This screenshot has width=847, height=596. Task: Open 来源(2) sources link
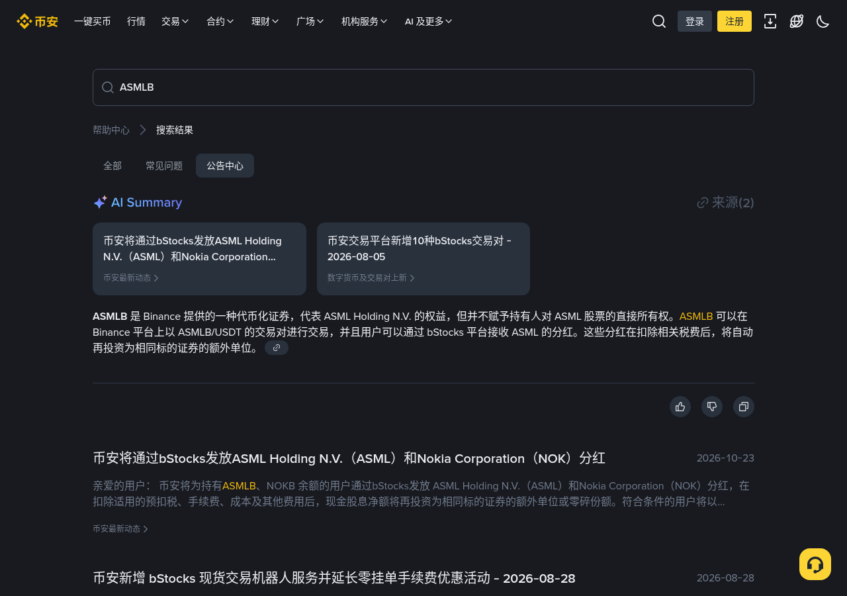[726, 203]
